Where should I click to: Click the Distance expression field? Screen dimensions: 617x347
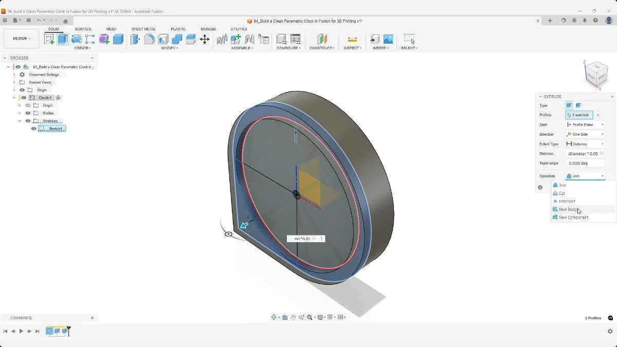tap(585, 153)
